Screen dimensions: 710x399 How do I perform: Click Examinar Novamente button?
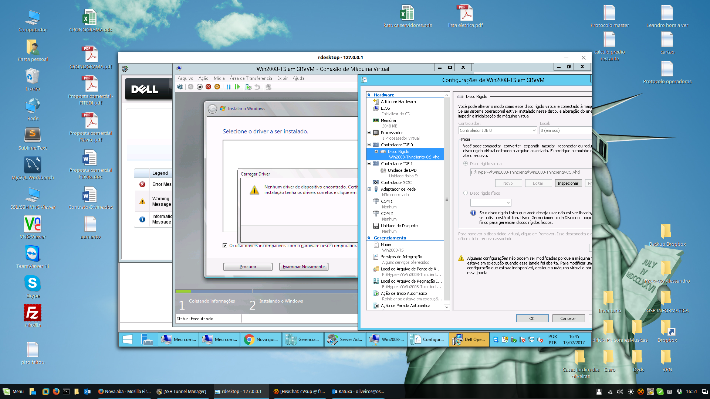pyautogui.click(x=304, y=267)
